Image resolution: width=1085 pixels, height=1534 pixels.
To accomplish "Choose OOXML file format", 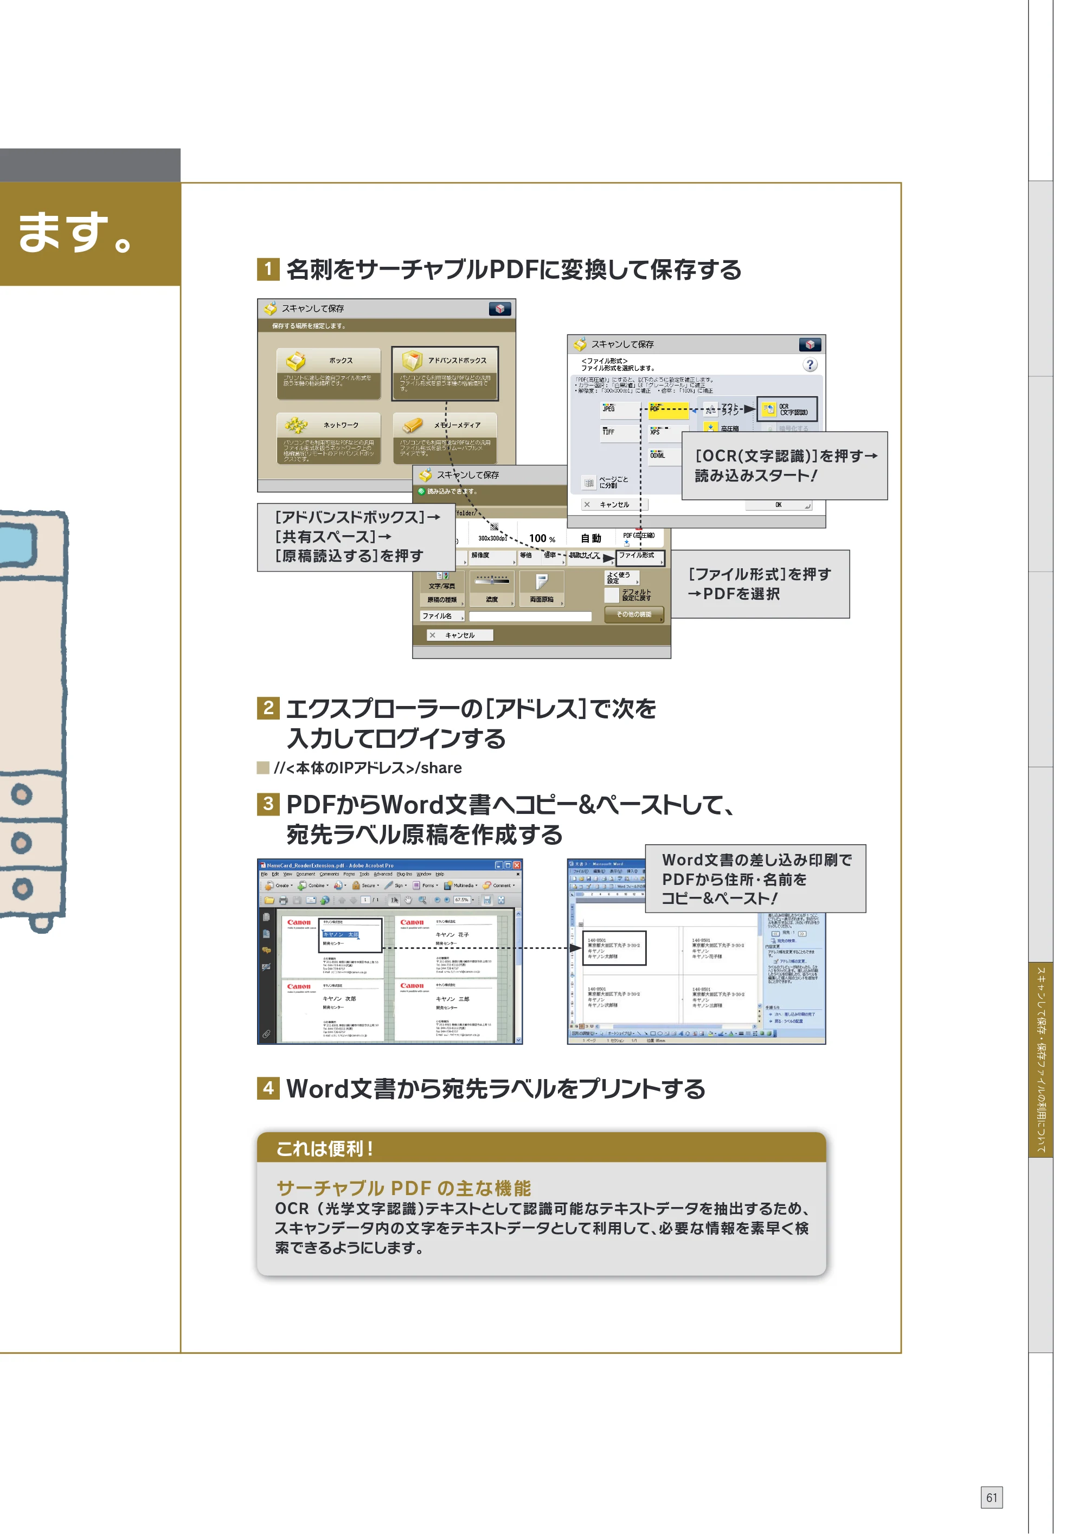I will click(665, 457).
